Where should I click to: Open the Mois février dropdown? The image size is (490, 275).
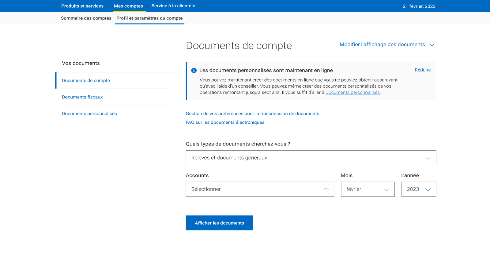pyautogui.click(x=367, y=189)
